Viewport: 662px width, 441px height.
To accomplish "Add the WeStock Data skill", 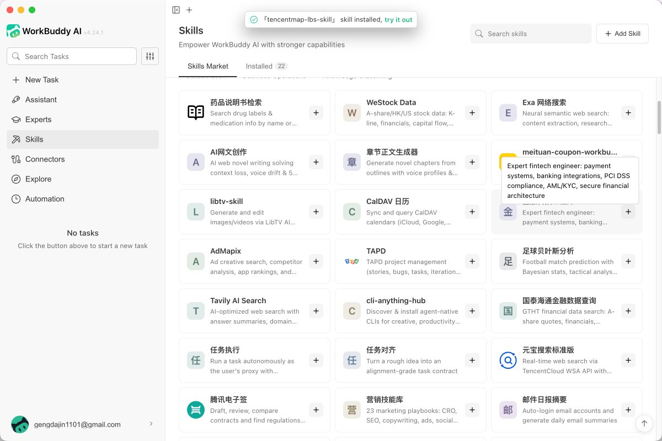I will 472,112.
